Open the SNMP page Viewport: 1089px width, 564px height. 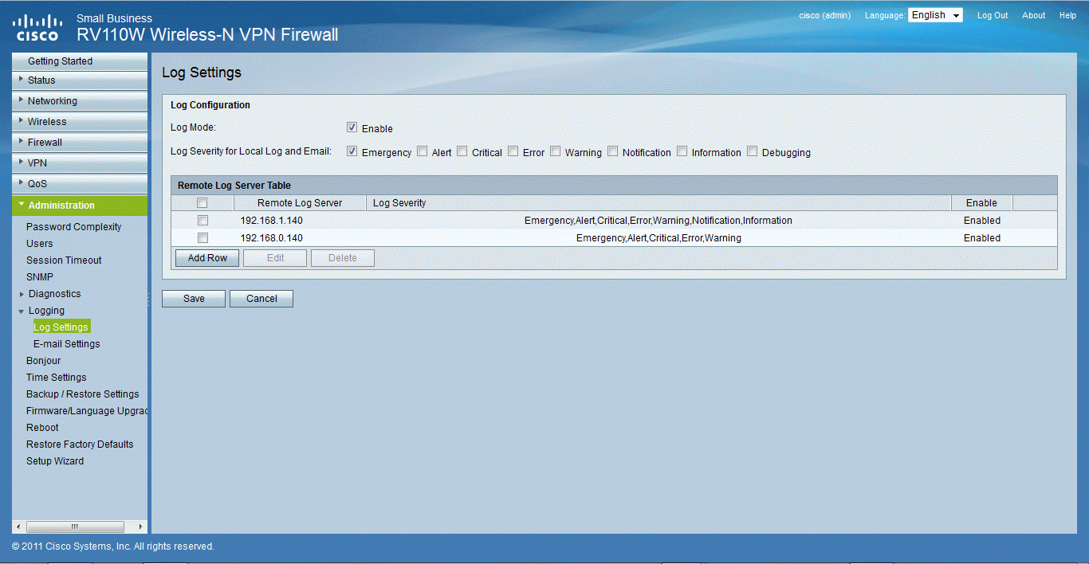click(x=40, y=277)
